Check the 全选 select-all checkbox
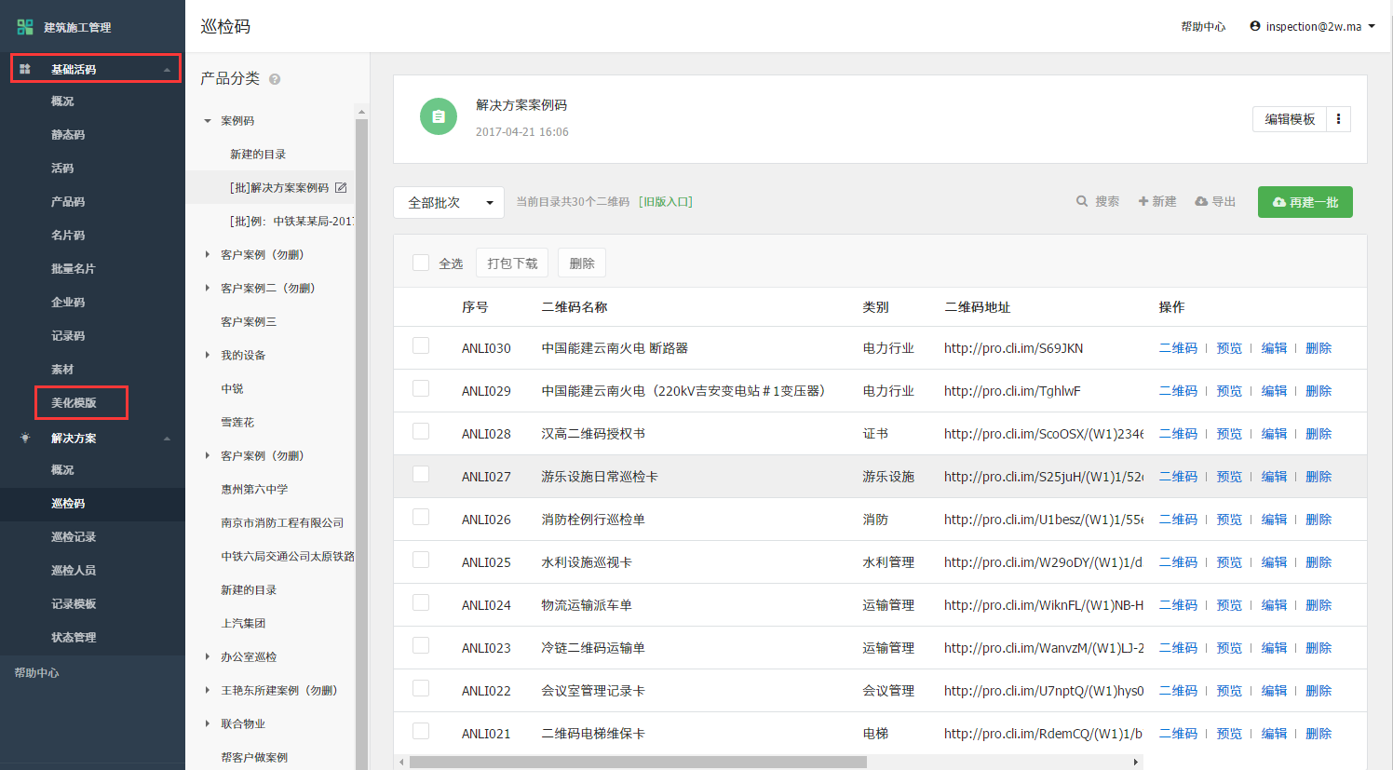The image size is (1393, 770). pos(421,263)
